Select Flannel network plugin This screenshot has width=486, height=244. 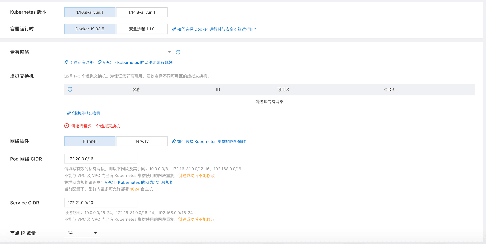pos(90,141)
